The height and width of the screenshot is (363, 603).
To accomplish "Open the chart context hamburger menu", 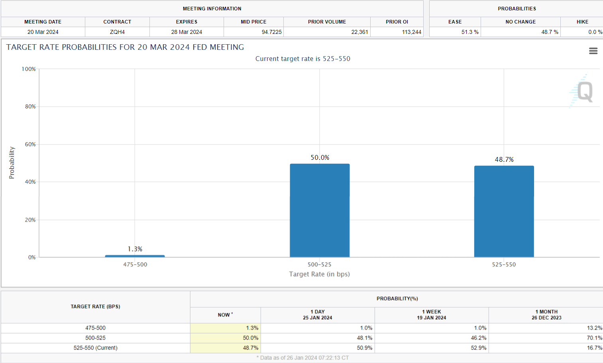I will 593,51.
